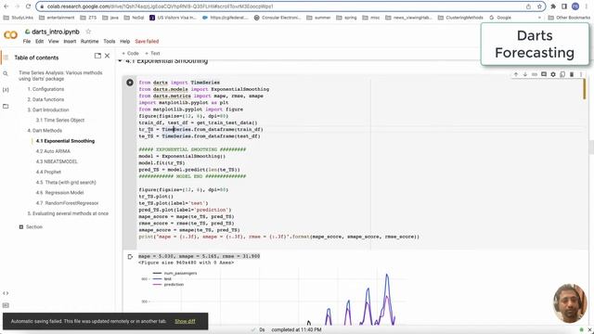This screenshot has height=334, width=594.
Task: Mirror cell in tab icon
Action: pos(562,74)
